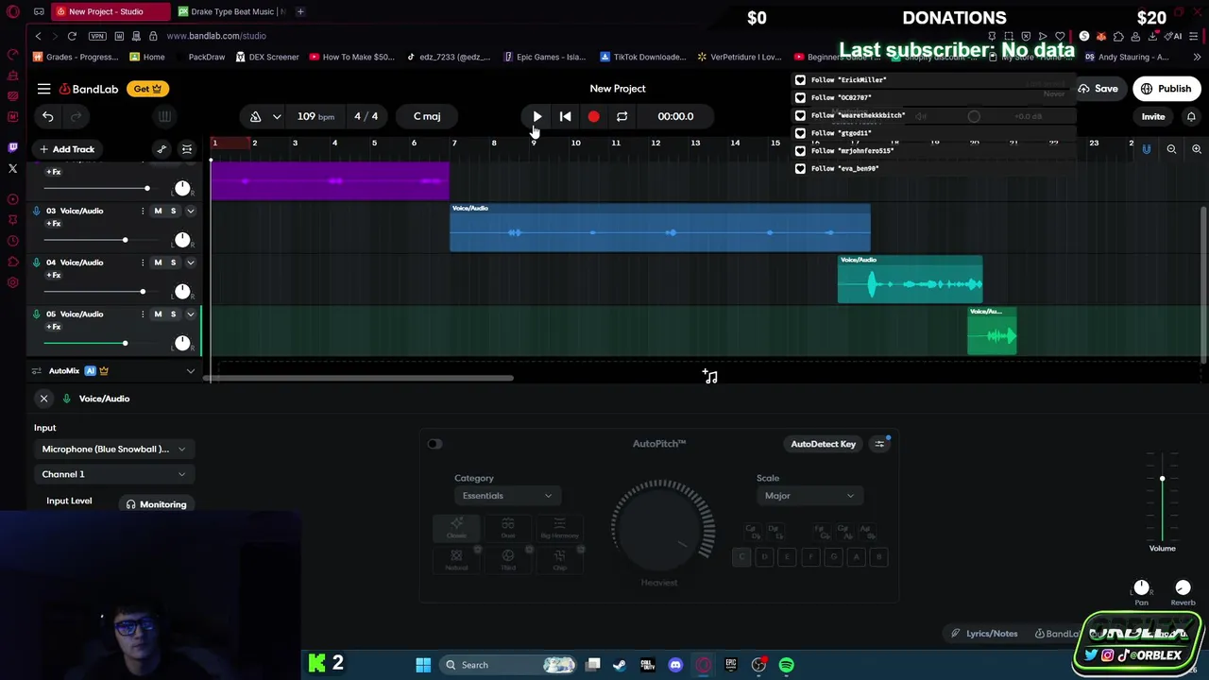Open Microphone Blue Snowball input dropdown
1209x680 pixels.
113,450
